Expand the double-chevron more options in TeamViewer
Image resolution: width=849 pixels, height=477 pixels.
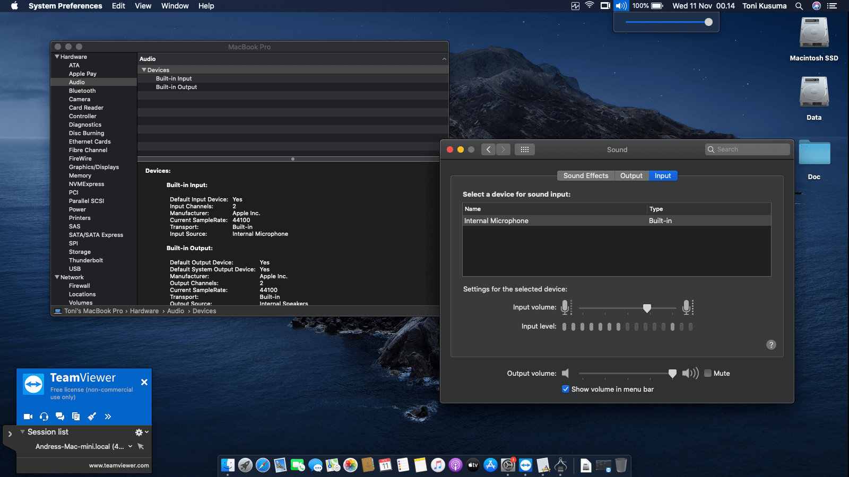[108, 417]
